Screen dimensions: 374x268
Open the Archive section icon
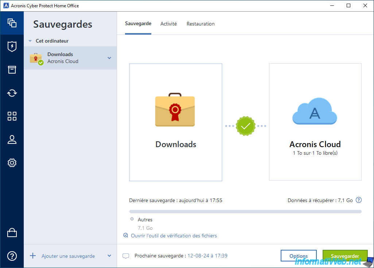pyautogui.click(x=12, y=70)
